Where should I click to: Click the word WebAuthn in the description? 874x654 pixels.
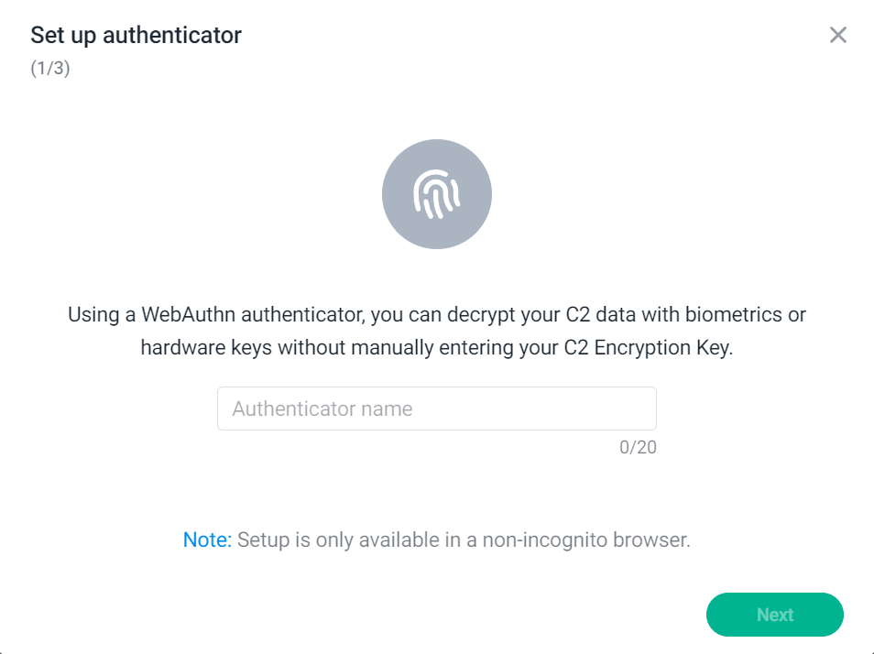pyautogui.click(x=188, y=315)
